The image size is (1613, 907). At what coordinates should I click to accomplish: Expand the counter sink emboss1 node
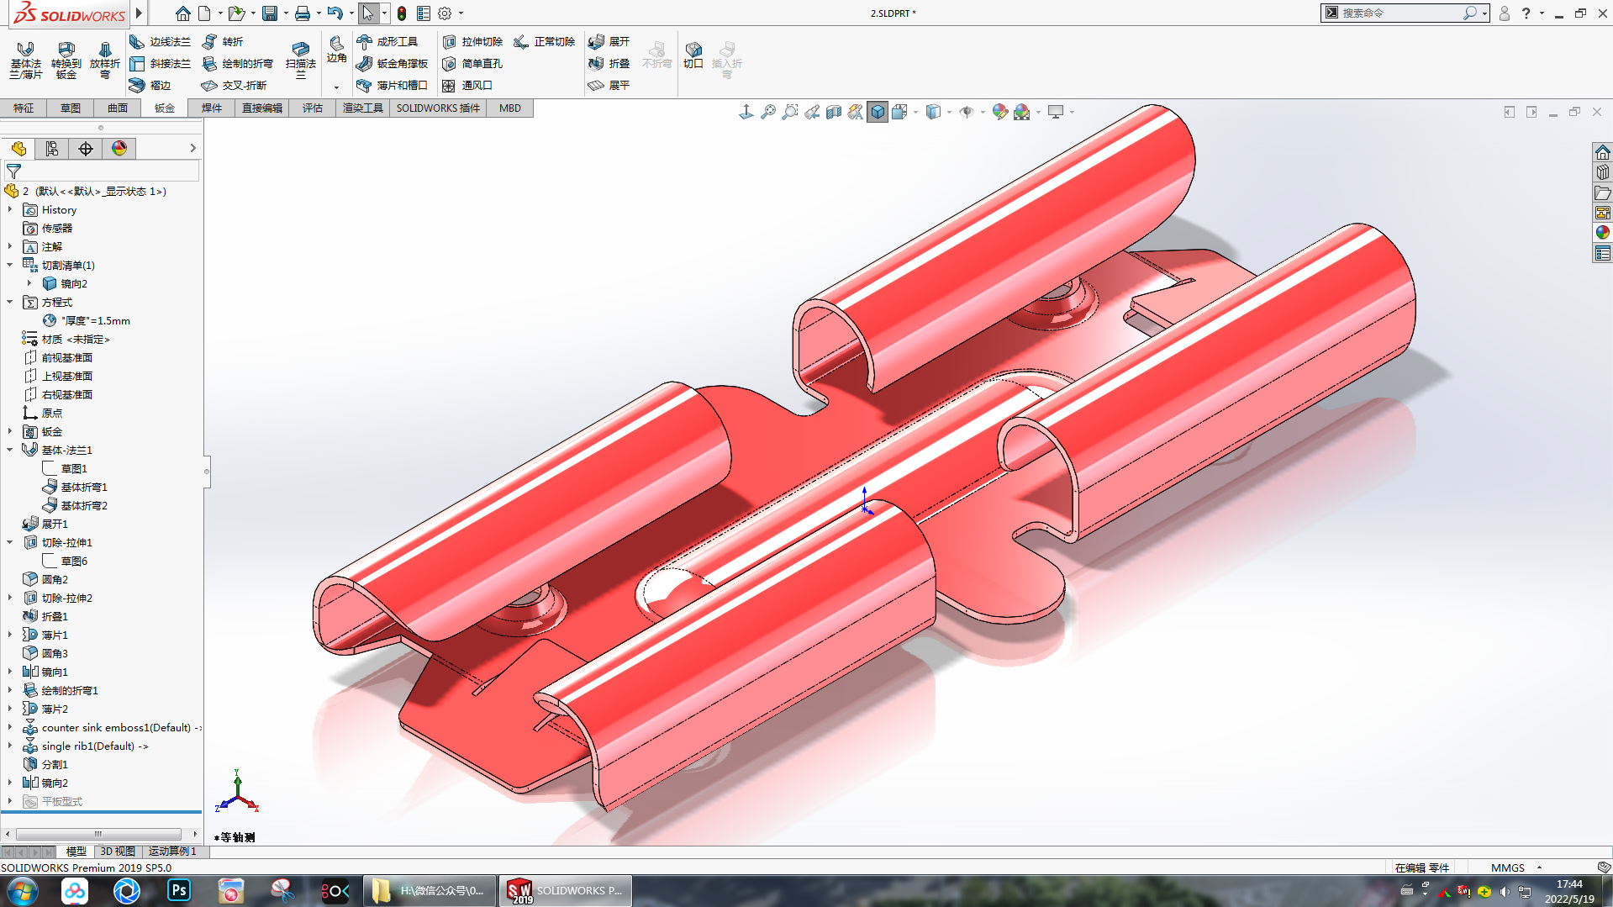click(x=10, y=727)
